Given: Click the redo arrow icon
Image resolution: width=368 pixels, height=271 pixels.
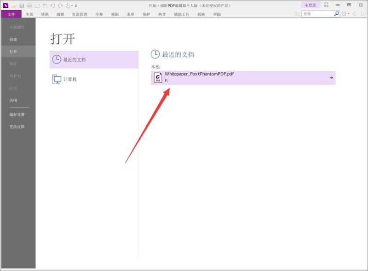Looking at the screenshot, I should [60, 6].
